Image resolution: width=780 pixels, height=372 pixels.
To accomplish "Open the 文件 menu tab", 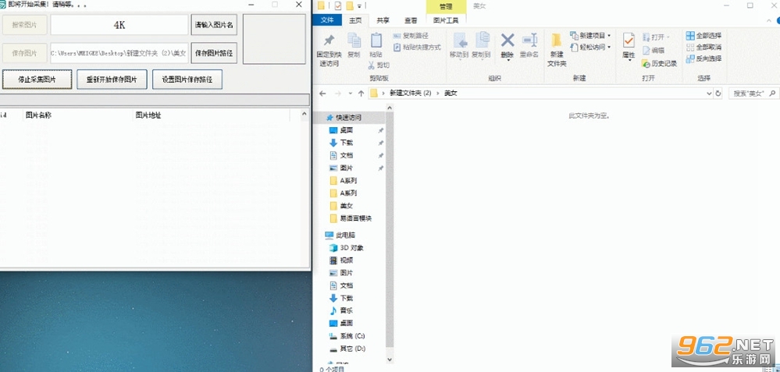I will point(327,20).
